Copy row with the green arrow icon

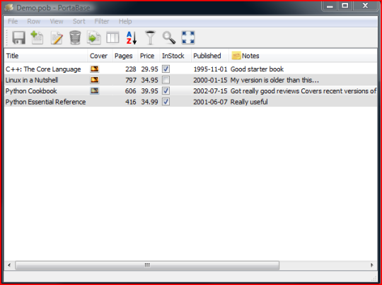point(94,37)
